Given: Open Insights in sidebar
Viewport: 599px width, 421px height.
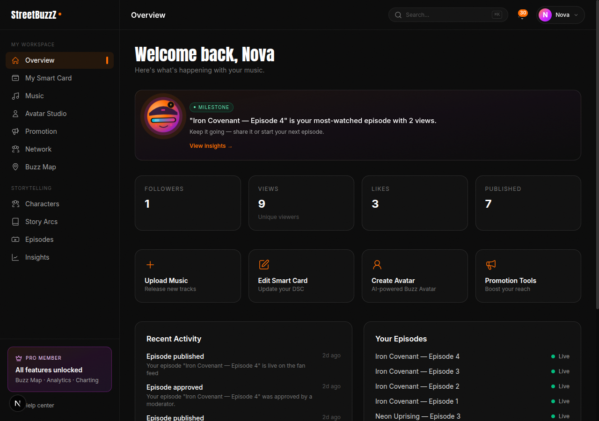Looking at the screenshot, I should tap(59, 257).
